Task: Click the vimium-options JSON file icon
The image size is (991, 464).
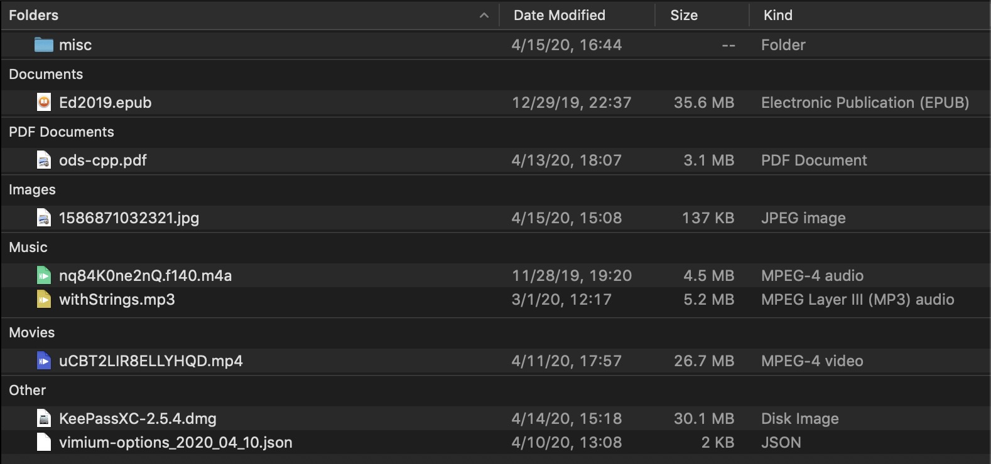Action: click(43, 442)
